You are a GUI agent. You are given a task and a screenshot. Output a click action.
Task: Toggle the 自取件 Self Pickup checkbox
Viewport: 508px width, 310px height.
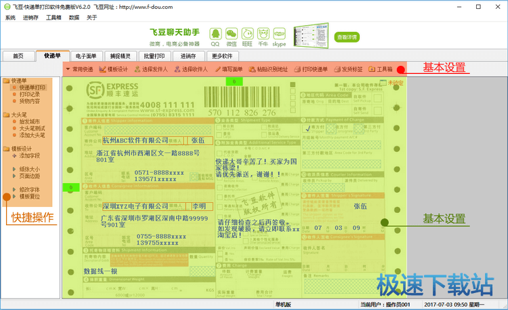377,98
